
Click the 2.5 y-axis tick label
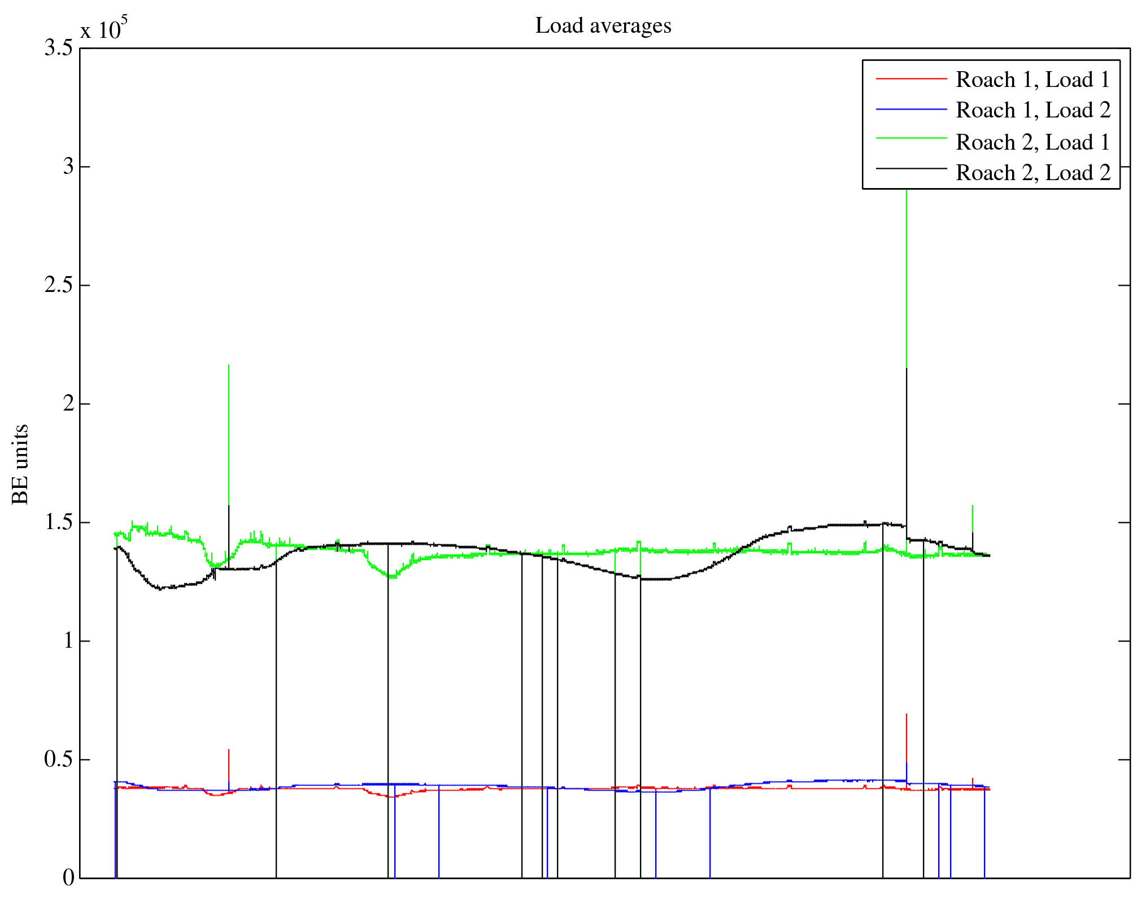point(59,286)
